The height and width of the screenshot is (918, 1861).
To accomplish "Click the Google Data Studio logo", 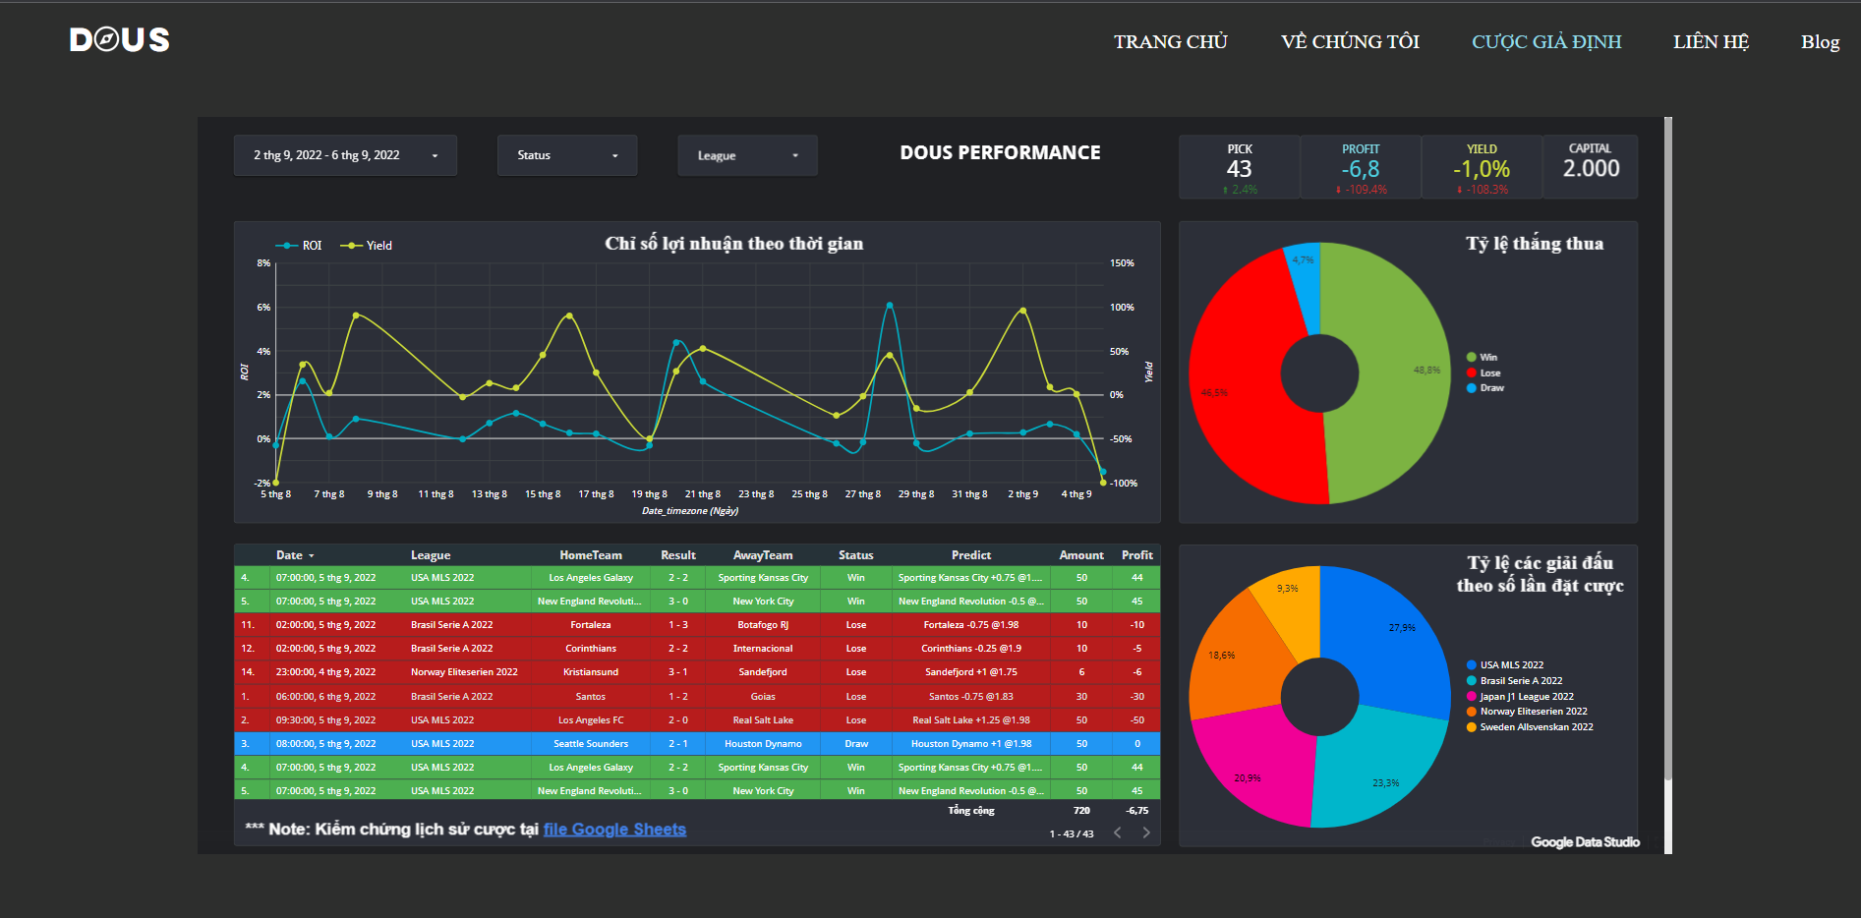I will click(x=1584, y=842).
